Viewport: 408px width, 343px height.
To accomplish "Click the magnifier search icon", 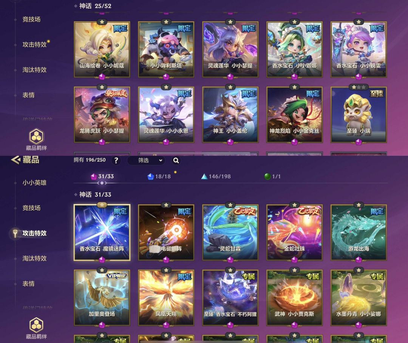I will (x=176, y=160).
